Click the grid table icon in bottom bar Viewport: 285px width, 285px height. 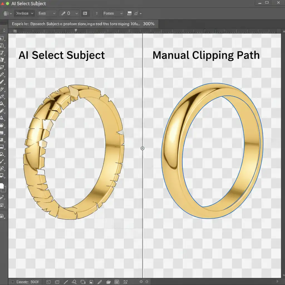pyautogui.click(x=117, y=282)
